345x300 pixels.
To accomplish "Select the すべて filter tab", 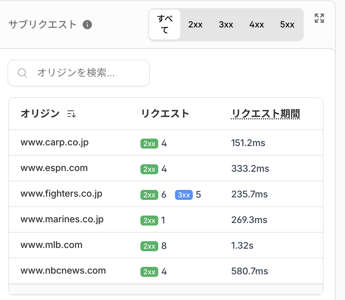I will click(x=165, y=25).
